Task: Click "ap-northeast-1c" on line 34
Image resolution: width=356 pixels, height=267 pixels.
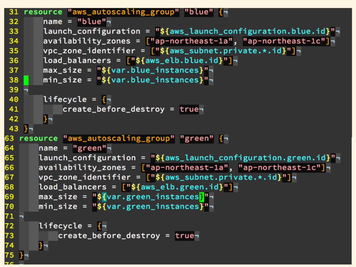Action: pyautogui.click(x=284, y=41)
